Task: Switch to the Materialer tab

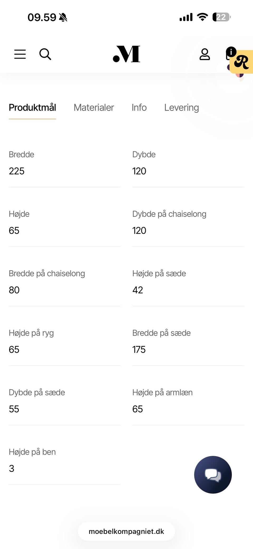Action: (x=94, y=108)
